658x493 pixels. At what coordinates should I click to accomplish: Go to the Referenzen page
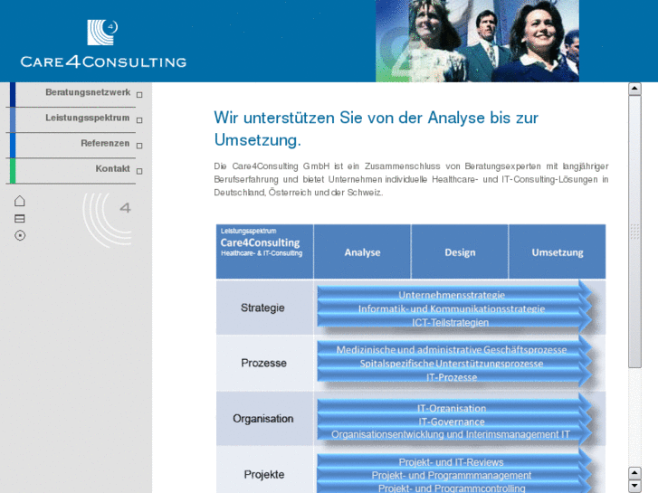105,144
